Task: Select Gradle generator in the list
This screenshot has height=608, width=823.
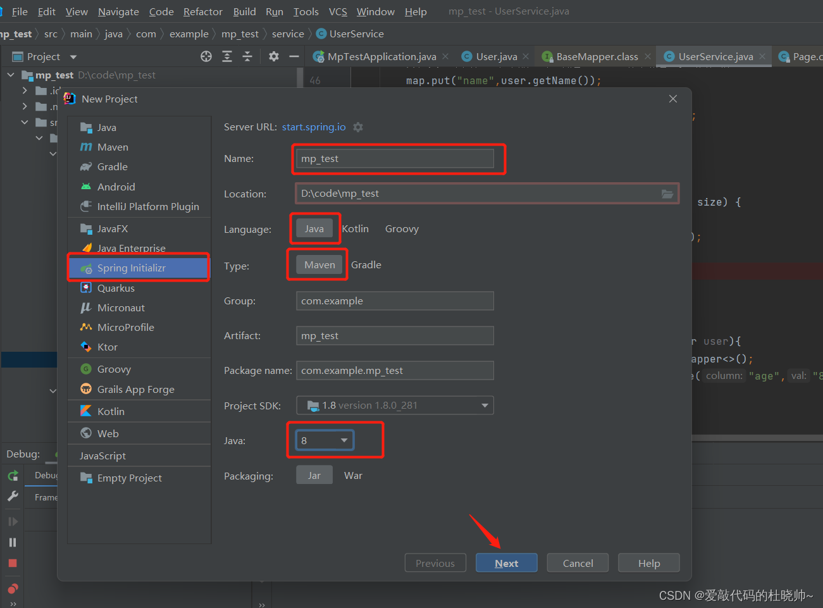Action: [139, 166]
